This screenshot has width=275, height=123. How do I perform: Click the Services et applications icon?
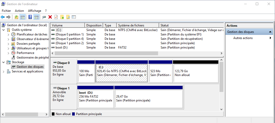[8, 71]
